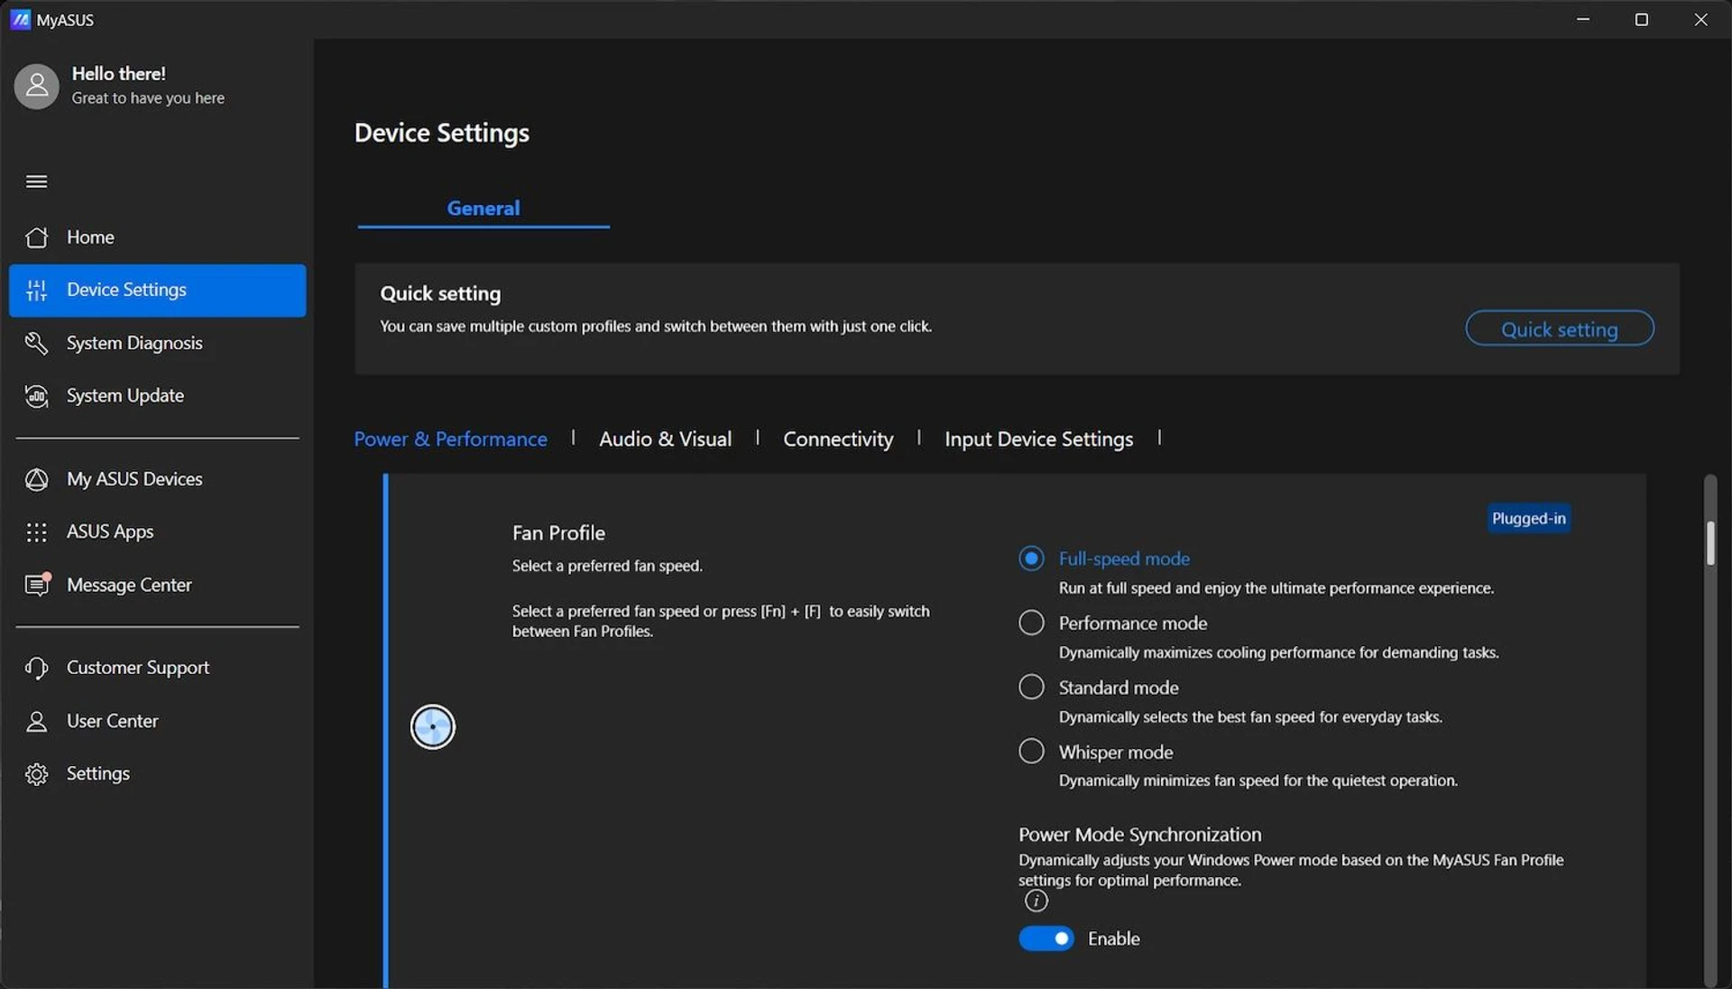Open Message Center label
This screenshot has height=989, width=1732.
coord(129,585)
